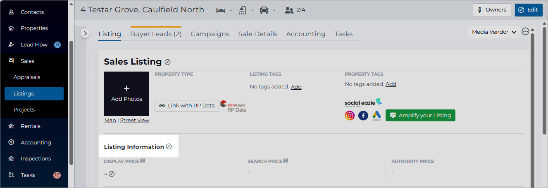548x188 pixels.
Task: Click the edit pencil beside Sales Listing heading
Action: 167,62
